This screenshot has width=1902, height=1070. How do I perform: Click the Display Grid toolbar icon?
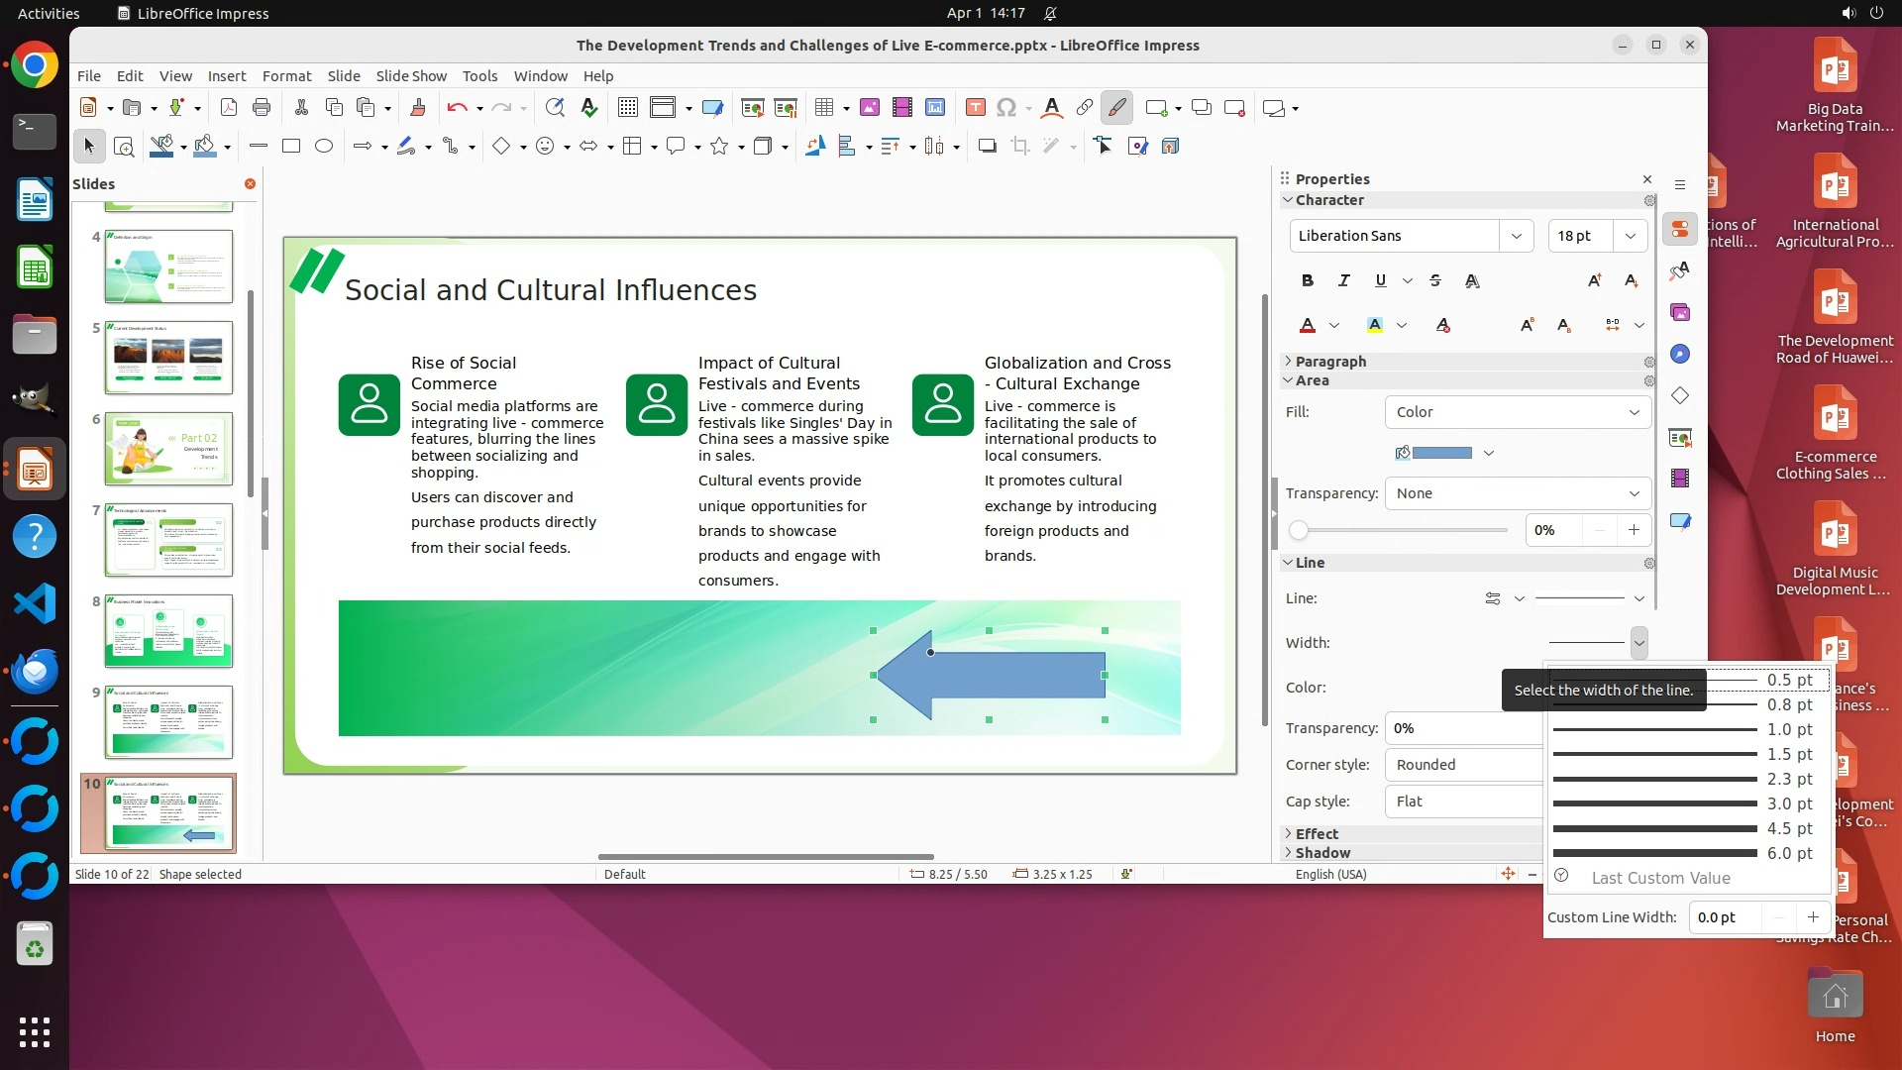(627, 107)
